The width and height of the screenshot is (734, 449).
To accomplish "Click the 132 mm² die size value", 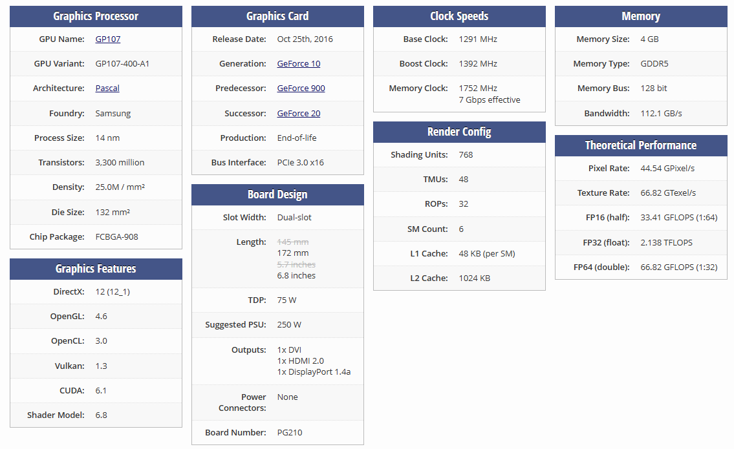I will pos(113,213).
